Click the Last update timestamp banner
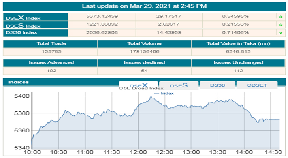This screenshot has width=288, height=158. point(144,6)
